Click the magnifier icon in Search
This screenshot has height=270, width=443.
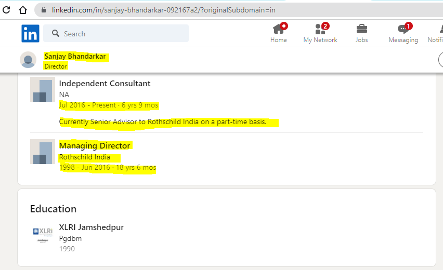click(x=56, y=33)
